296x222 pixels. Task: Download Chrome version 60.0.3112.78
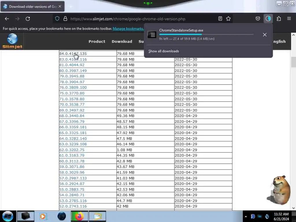(x=72, y=161)
